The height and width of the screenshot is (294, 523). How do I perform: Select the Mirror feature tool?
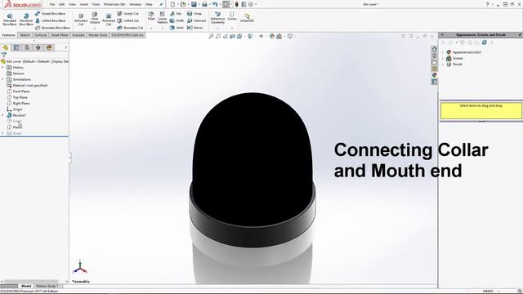195,28
